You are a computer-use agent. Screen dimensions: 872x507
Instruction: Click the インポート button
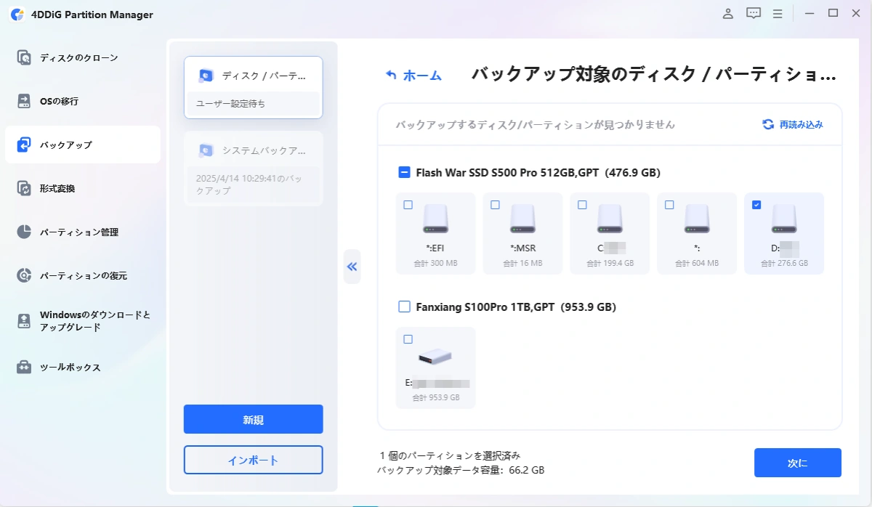(x=253, y=460)
